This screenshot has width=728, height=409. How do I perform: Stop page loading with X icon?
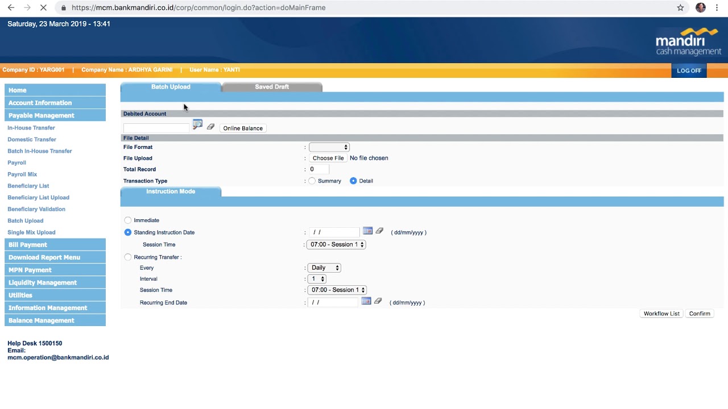(43, 8)
